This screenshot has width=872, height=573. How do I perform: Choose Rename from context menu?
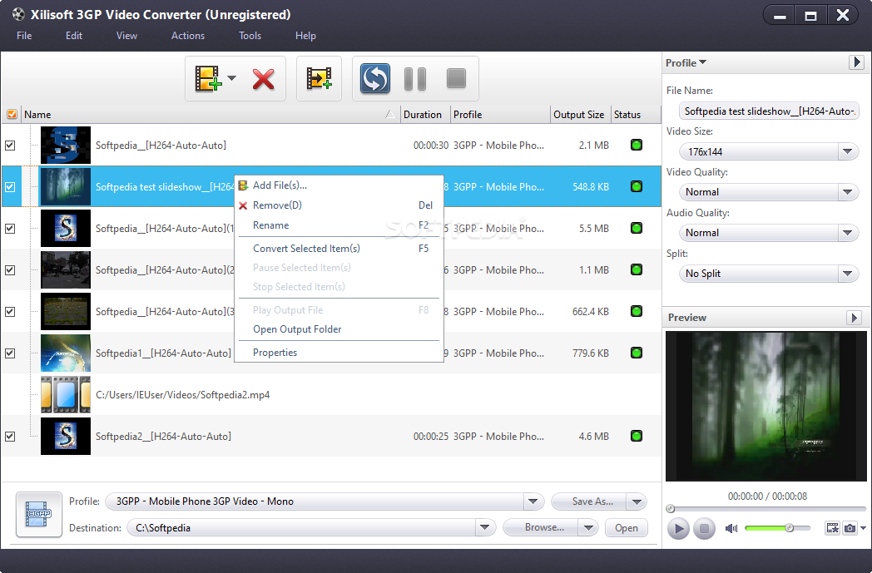339,225
